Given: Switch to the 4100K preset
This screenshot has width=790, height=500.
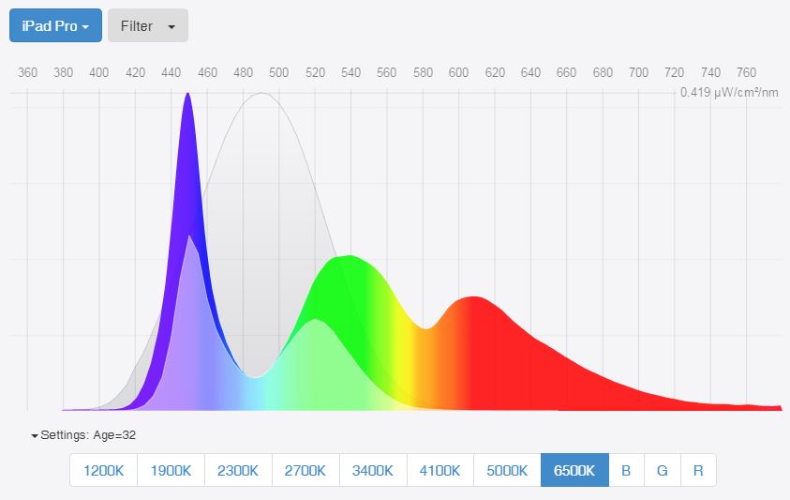Looking at the screenshot, I should tap(440, 471).
